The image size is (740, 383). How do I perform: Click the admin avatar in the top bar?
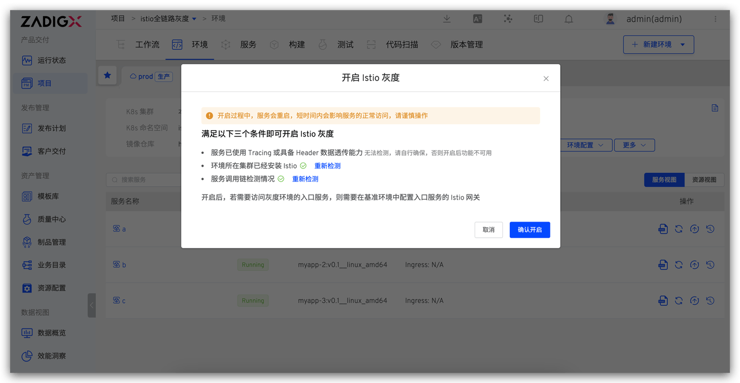610,18
